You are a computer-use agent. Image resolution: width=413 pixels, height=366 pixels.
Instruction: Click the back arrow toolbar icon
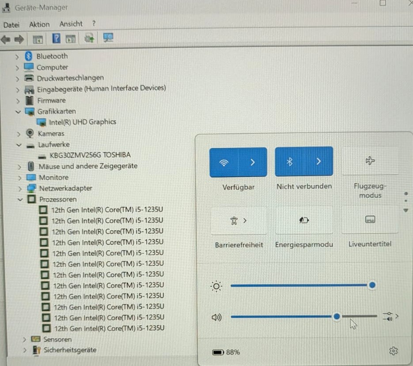(6, 40)
